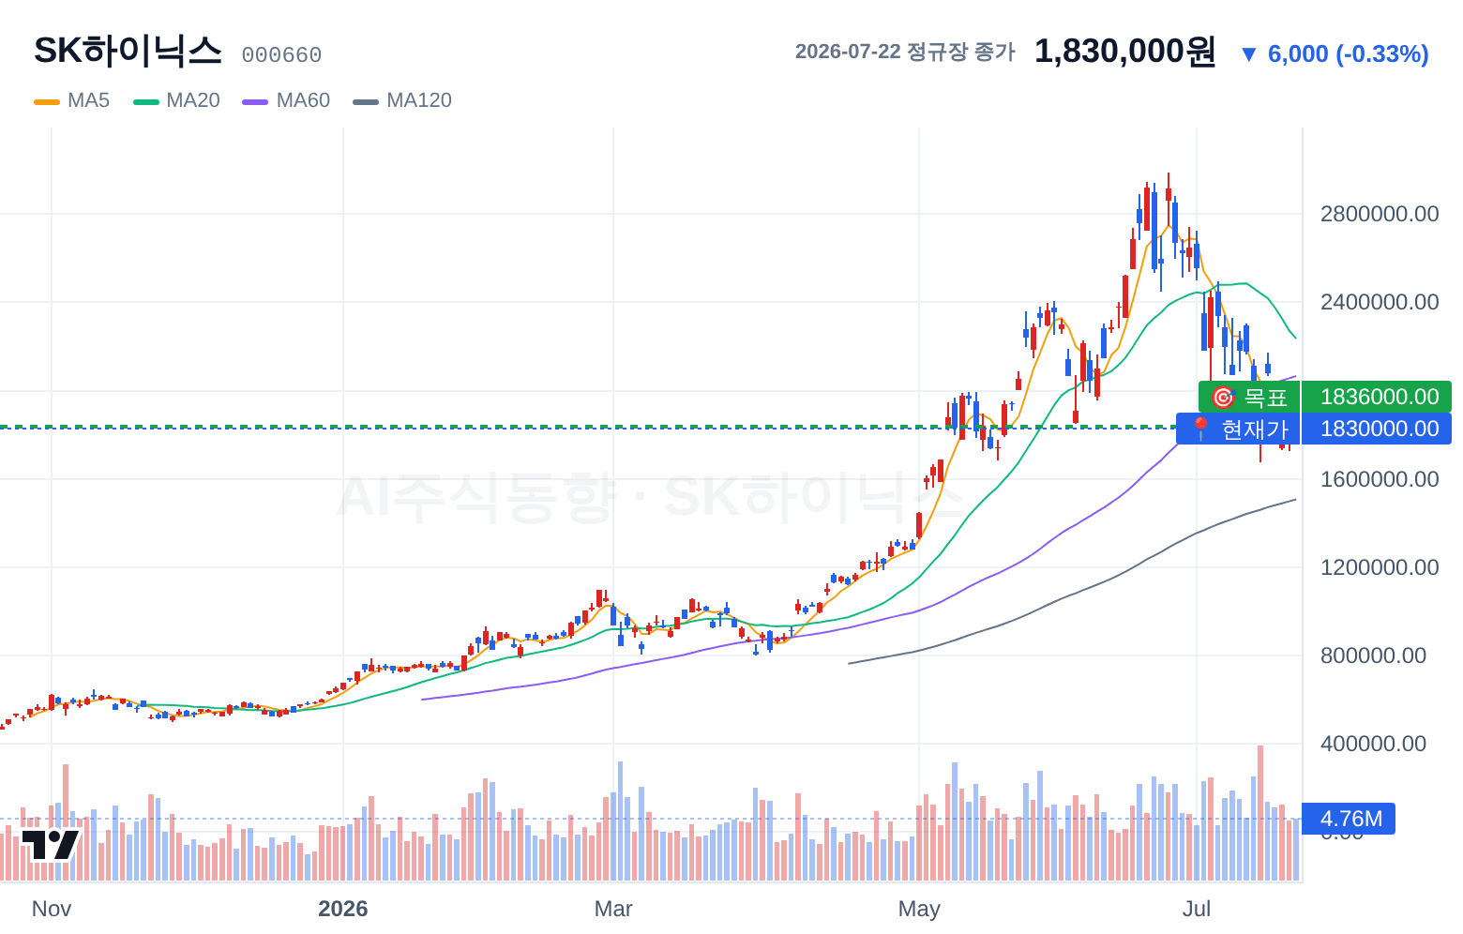This screenshot has height=934, width=1463.
Task: Click the 4.76M volume label
Action: coord(1349,819)
